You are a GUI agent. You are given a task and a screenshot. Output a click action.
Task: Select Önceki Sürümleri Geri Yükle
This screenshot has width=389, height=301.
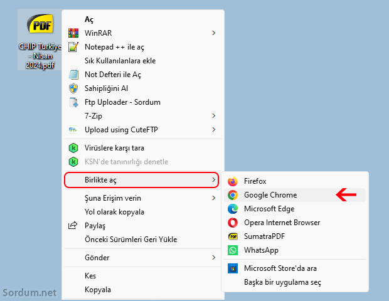142,240
